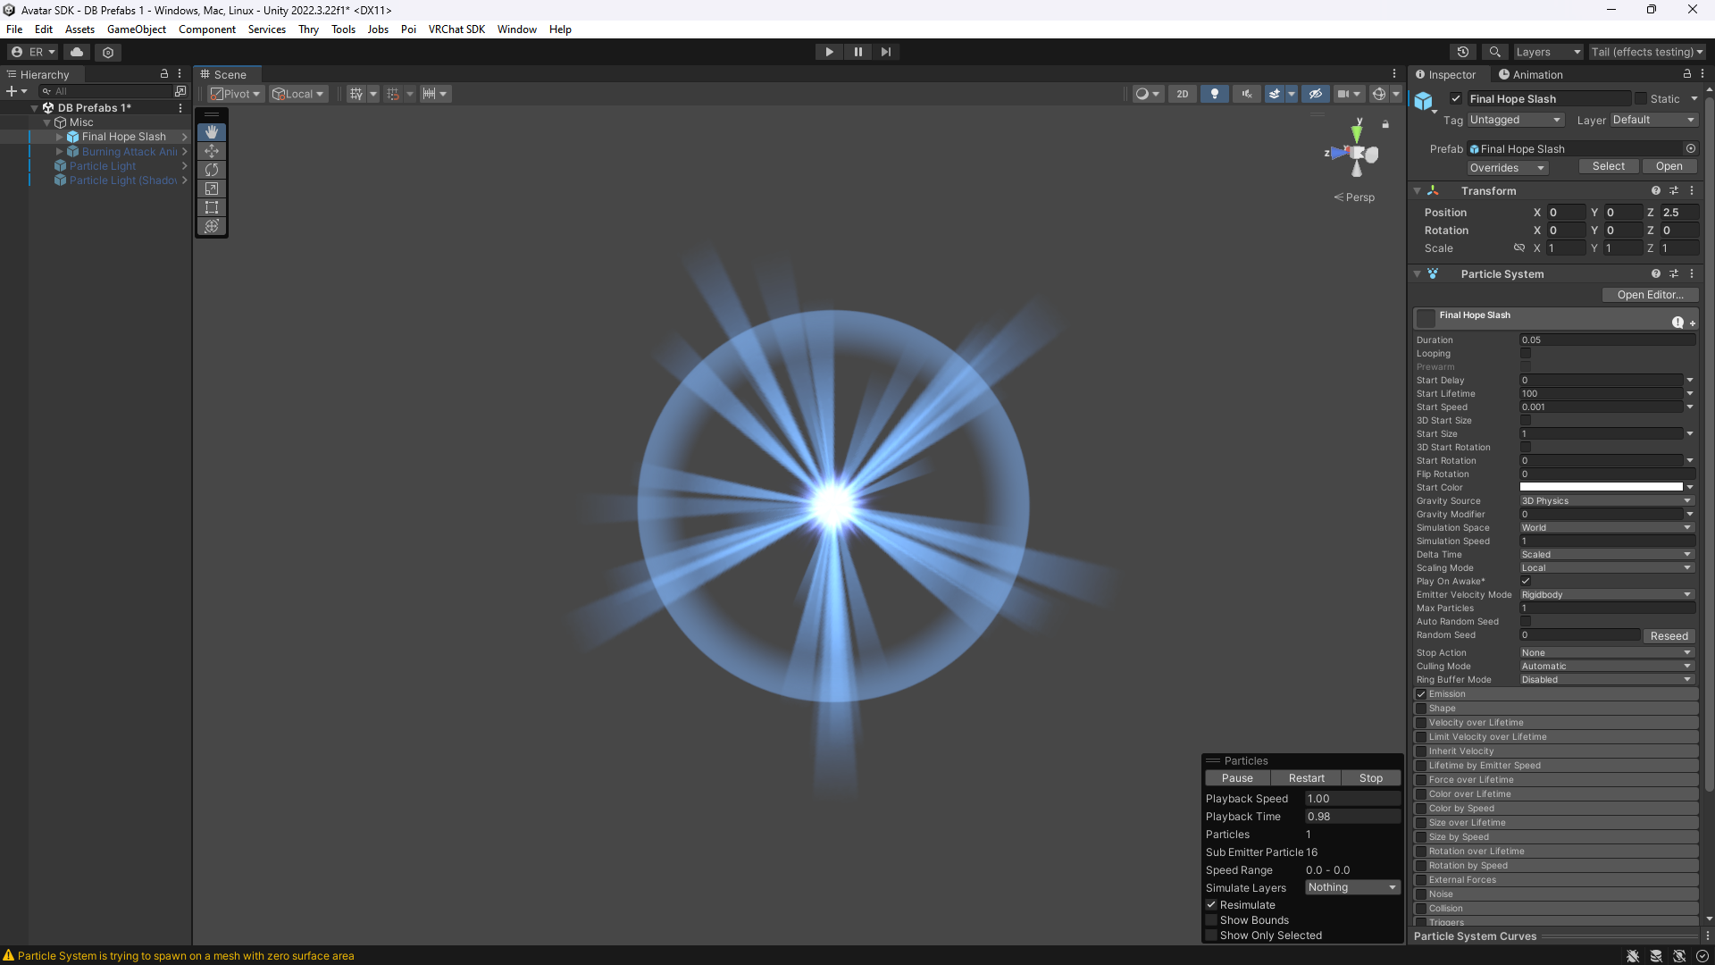The height and width of the screenshot is (965, 1715).
Task: Select the Scale tool in scene toolbar
Action: [x=212, y=189]
